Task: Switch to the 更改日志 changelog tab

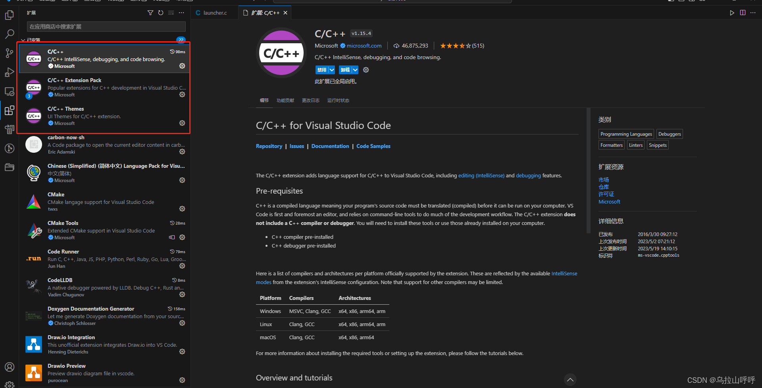Action: (311, 101)
